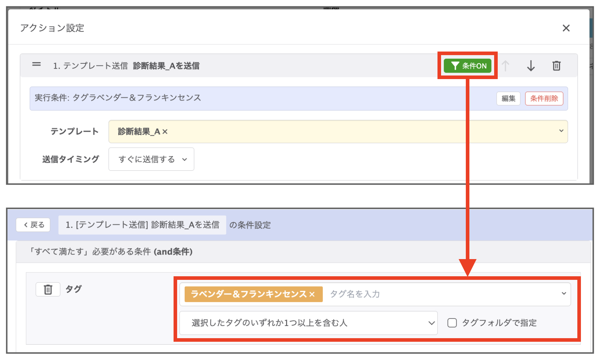Click the 編集 button for 実行条件
The image size is (601, 360).
coord(508,98)
